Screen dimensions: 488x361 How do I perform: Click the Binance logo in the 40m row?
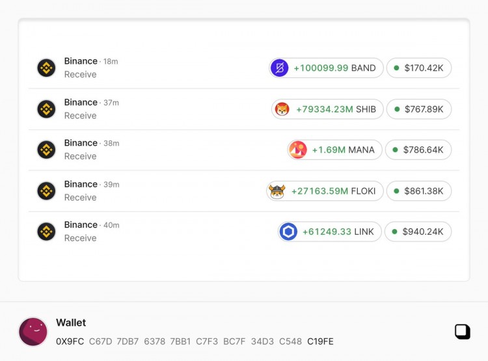pyautogui.click(x=46, y=232)
